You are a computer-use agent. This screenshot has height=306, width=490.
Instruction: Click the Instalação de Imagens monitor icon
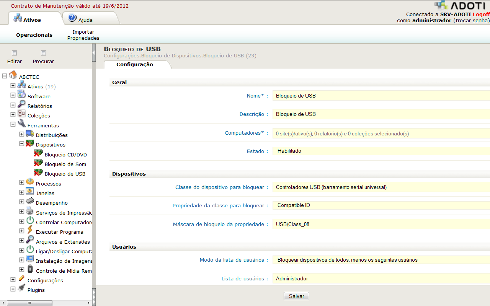tap(30, 259)
